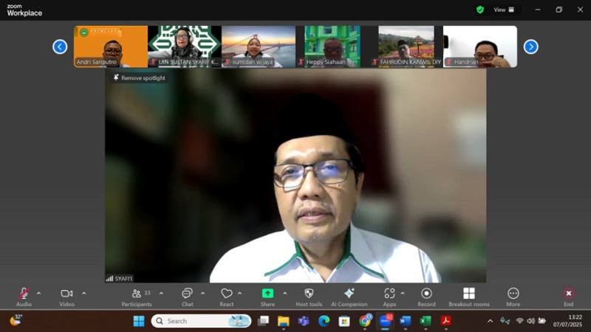
Task: Open Google Chrome from taskbar
Action: 364,321
